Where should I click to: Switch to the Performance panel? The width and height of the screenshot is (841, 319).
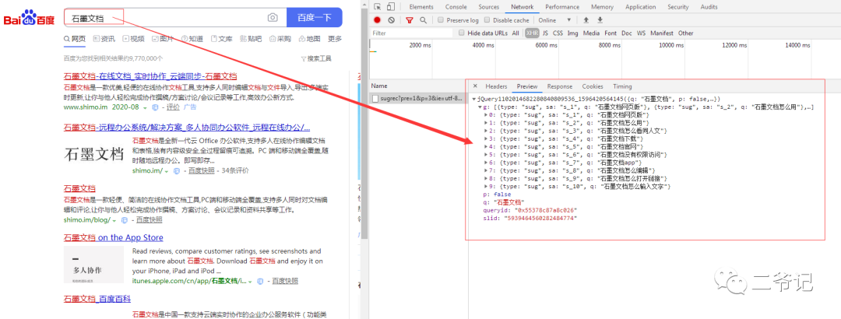pyautogui.click(x=562, y=7)
